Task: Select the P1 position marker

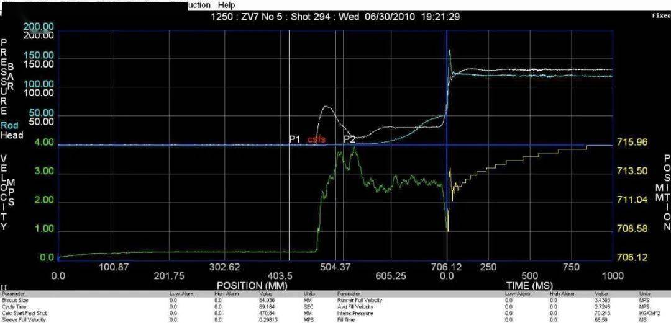Action: pyautogui.click(x=294, y=139)
